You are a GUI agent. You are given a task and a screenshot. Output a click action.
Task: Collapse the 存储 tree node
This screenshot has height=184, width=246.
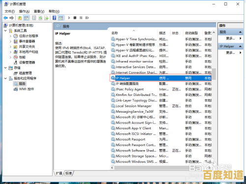[x=5, y=68]
